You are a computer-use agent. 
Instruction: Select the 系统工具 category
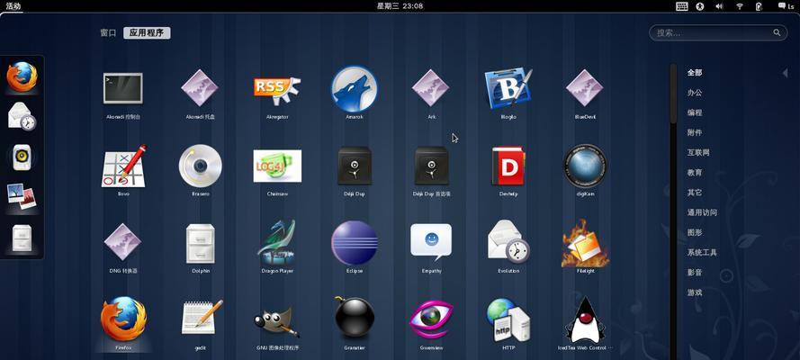point(702,252)
